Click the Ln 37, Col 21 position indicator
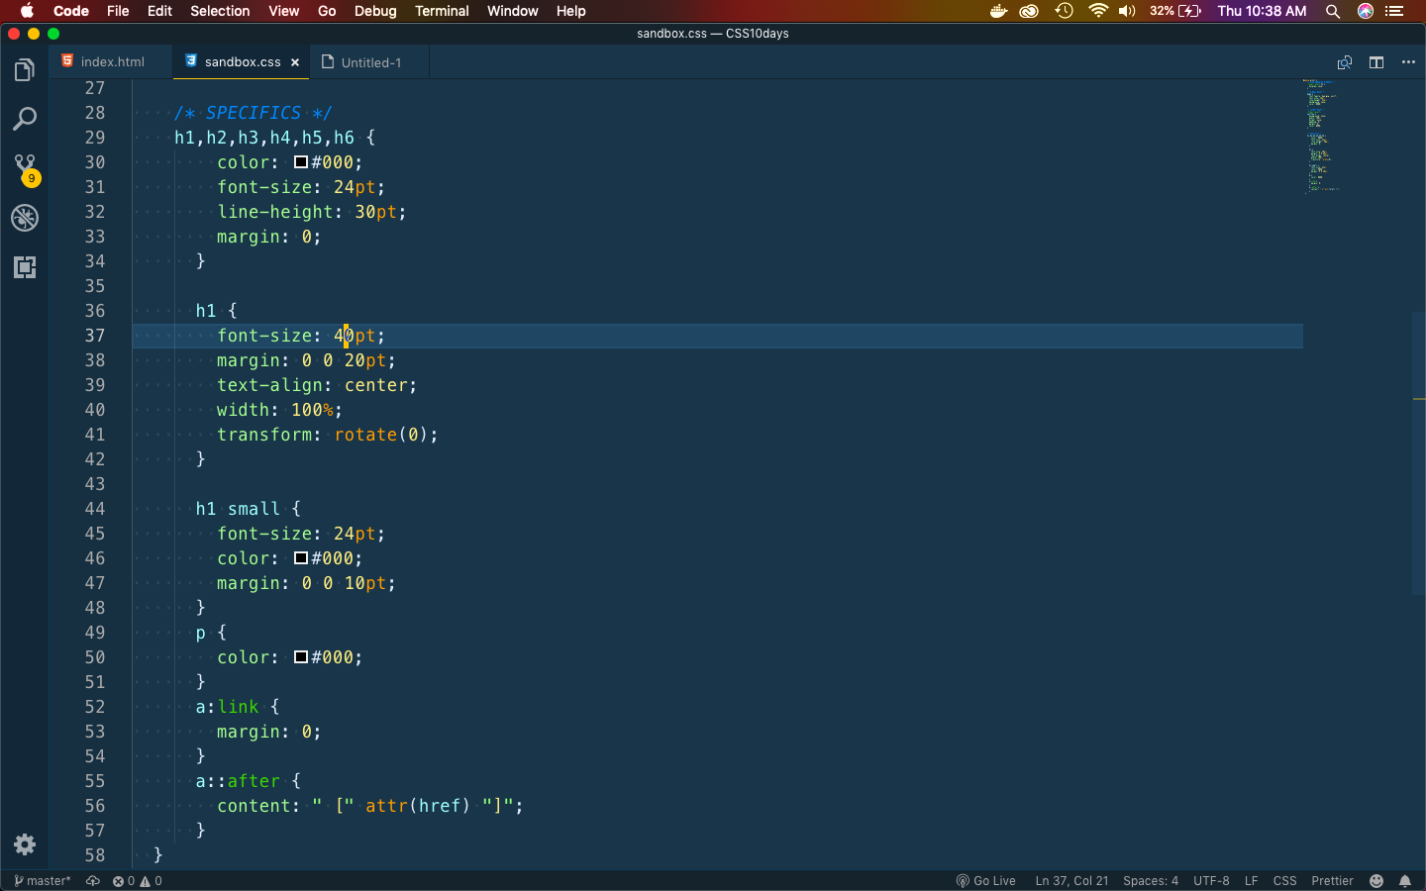Screen dimensions: 1426x891 pos(1071,881)
